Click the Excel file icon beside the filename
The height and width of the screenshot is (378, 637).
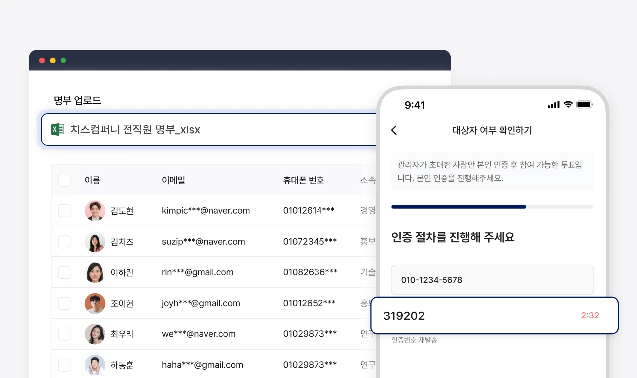(x=58, y=129)
